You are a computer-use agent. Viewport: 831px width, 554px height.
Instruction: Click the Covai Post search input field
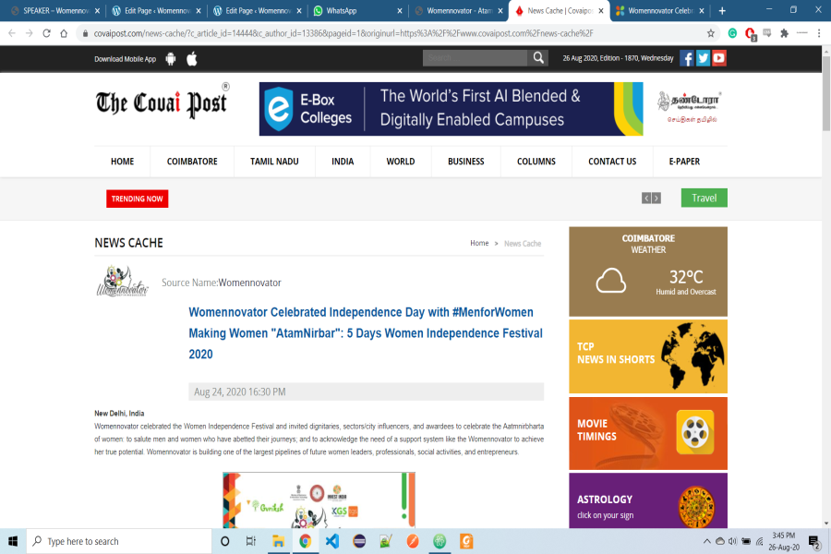tap(475, 58)
